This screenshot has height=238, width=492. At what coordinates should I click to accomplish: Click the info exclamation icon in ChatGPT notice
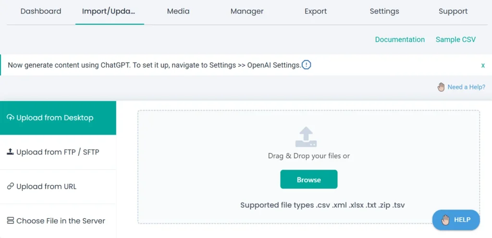306,65
